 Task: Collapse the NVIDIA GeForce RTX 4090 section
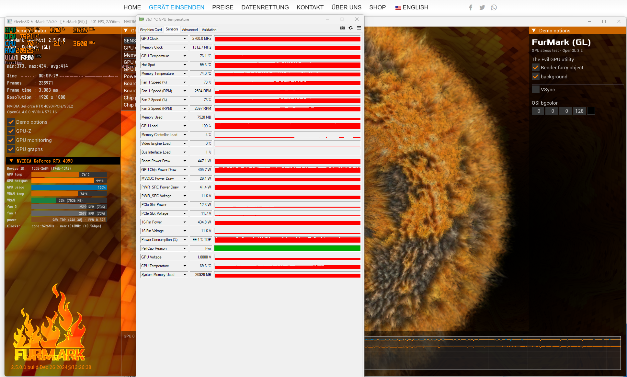point(11,161)
